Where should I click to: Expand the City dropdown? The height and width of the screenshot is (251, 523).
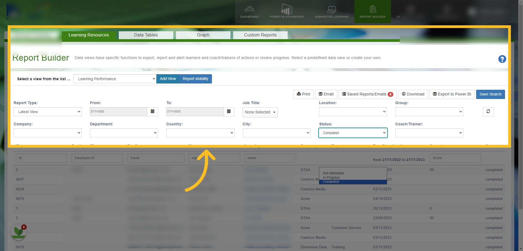coord(276,133)
